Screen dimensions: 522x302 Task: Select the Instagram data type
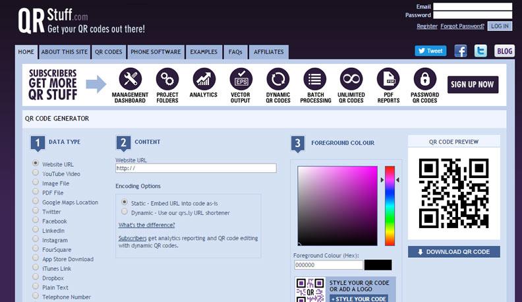pyautogui.click(x=36, y=239)
